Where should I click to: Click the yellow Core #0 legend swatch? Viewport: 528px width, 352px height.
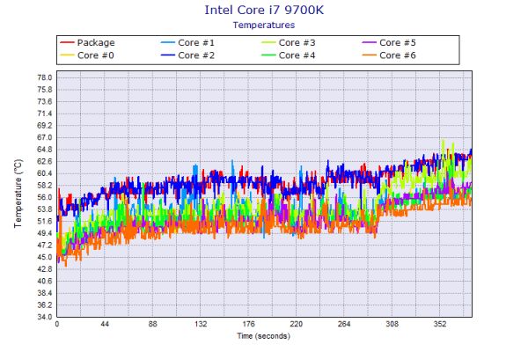pyautogui.click(x=67, y=55)
